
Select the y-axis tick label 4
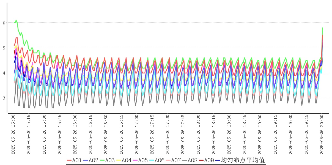(x=4, y=73)
